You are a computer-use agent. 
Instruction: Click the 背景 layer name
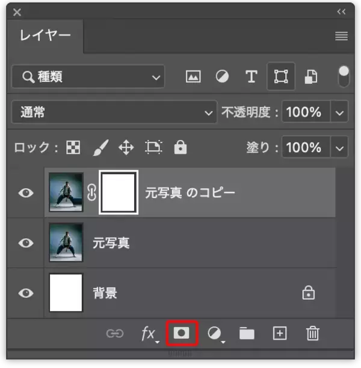pos(105,293)
